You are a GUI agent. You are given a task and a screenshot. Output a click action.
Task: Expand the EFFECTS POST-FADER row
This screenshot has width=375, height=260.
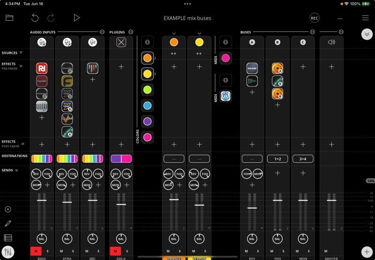22,144
